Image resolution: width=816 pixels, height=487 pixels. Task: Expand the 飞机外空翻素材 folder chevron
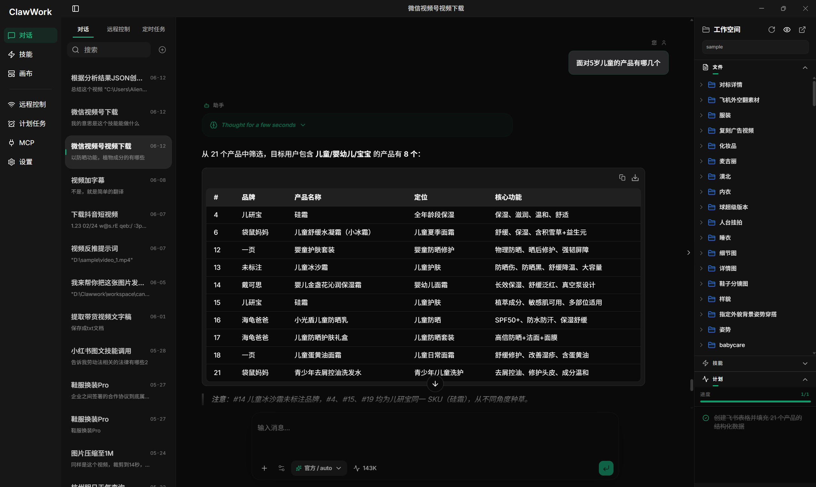click(701, 100)
